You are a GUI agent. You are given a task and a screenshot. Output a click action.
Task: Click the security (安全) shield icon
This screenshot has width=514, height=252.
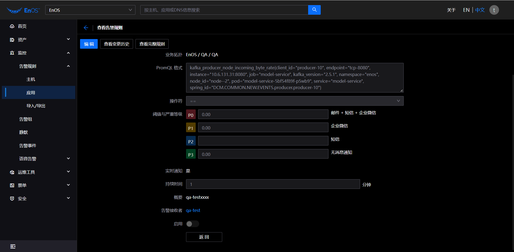(12, 198)
